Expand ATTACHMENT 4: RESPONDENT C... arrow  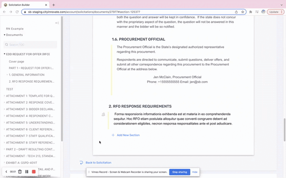click(x=4, y=116)
